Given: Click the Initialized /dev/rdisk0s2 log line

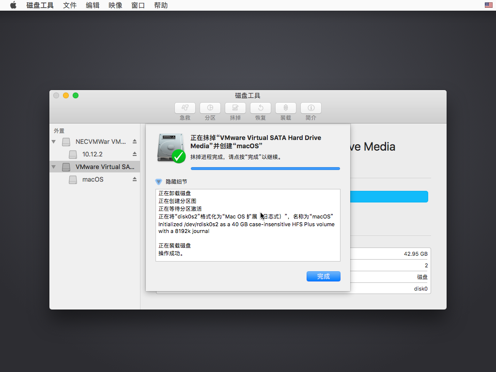Looking at the screenshot, I should pos(247,228).
